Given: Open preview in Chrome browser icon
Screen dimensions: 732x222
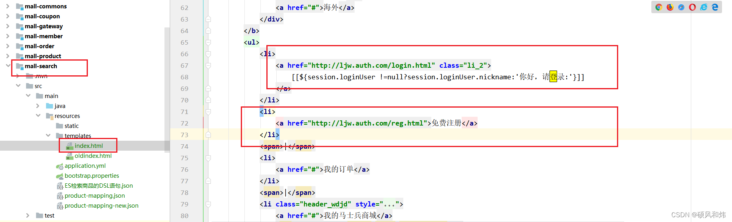Looking at the screenshot, I should coord(659,7).
